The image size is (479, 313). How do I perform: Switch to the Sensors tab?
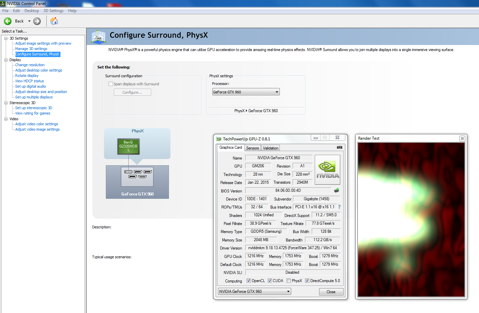point(253,148)
